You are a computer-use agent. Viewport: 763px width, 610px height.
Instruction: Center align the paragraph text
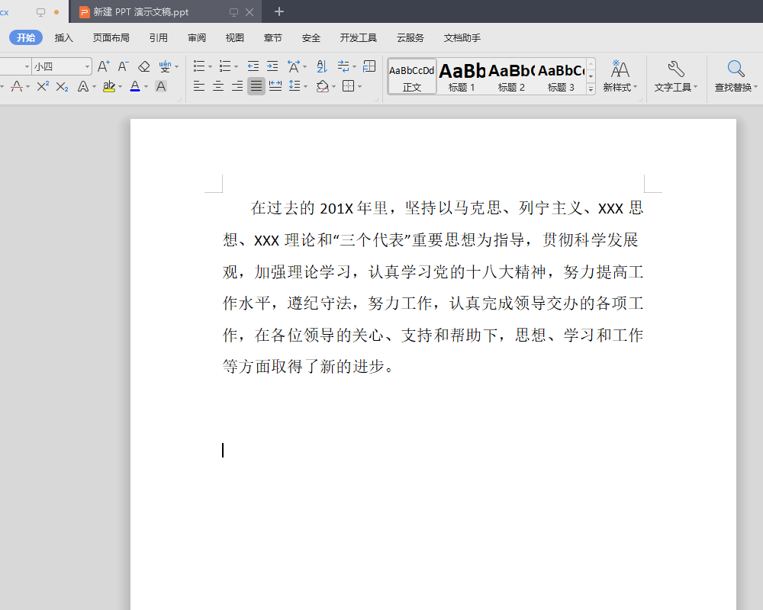(x=218, y=86)
